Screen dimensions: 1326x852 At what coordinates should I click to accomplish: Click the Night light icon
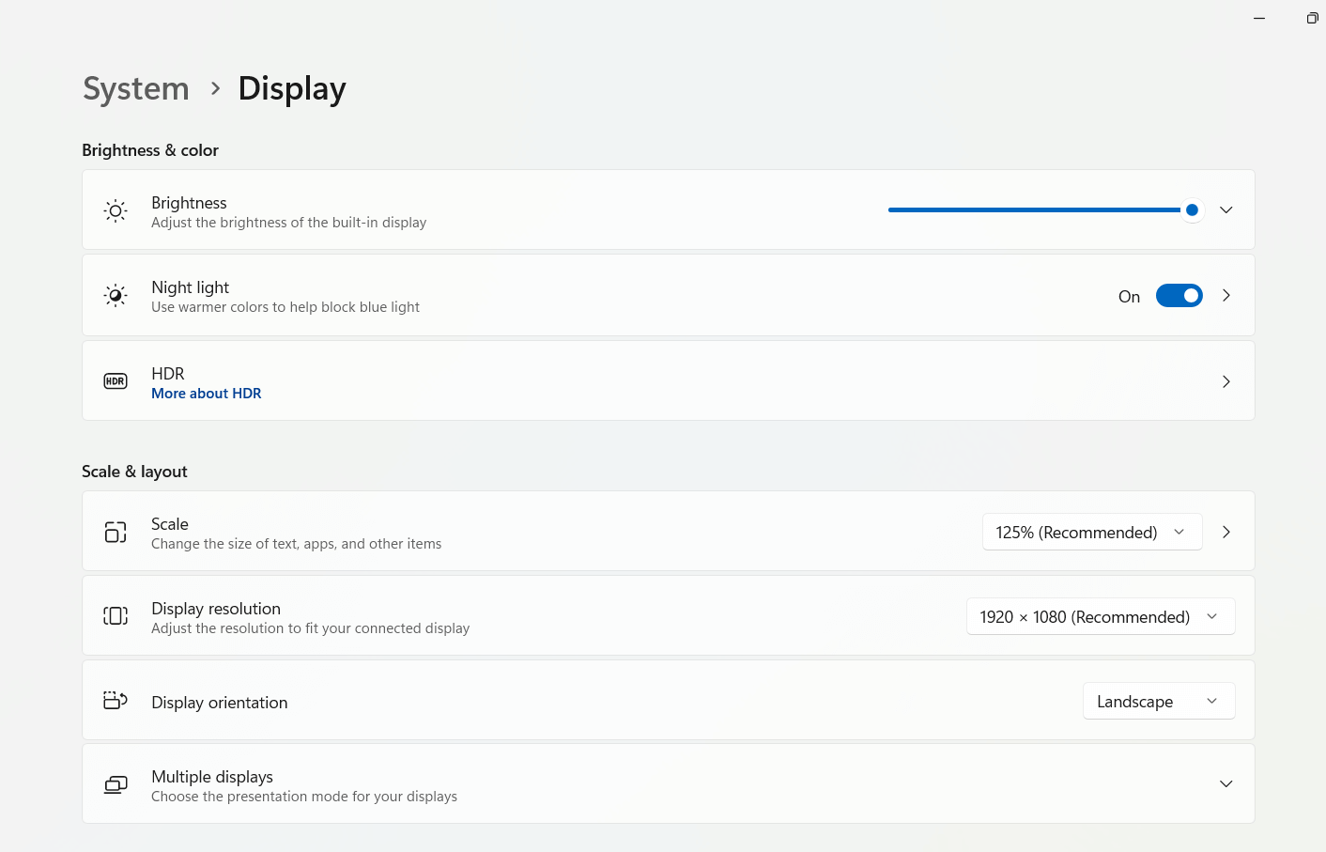tap(116, 296)
